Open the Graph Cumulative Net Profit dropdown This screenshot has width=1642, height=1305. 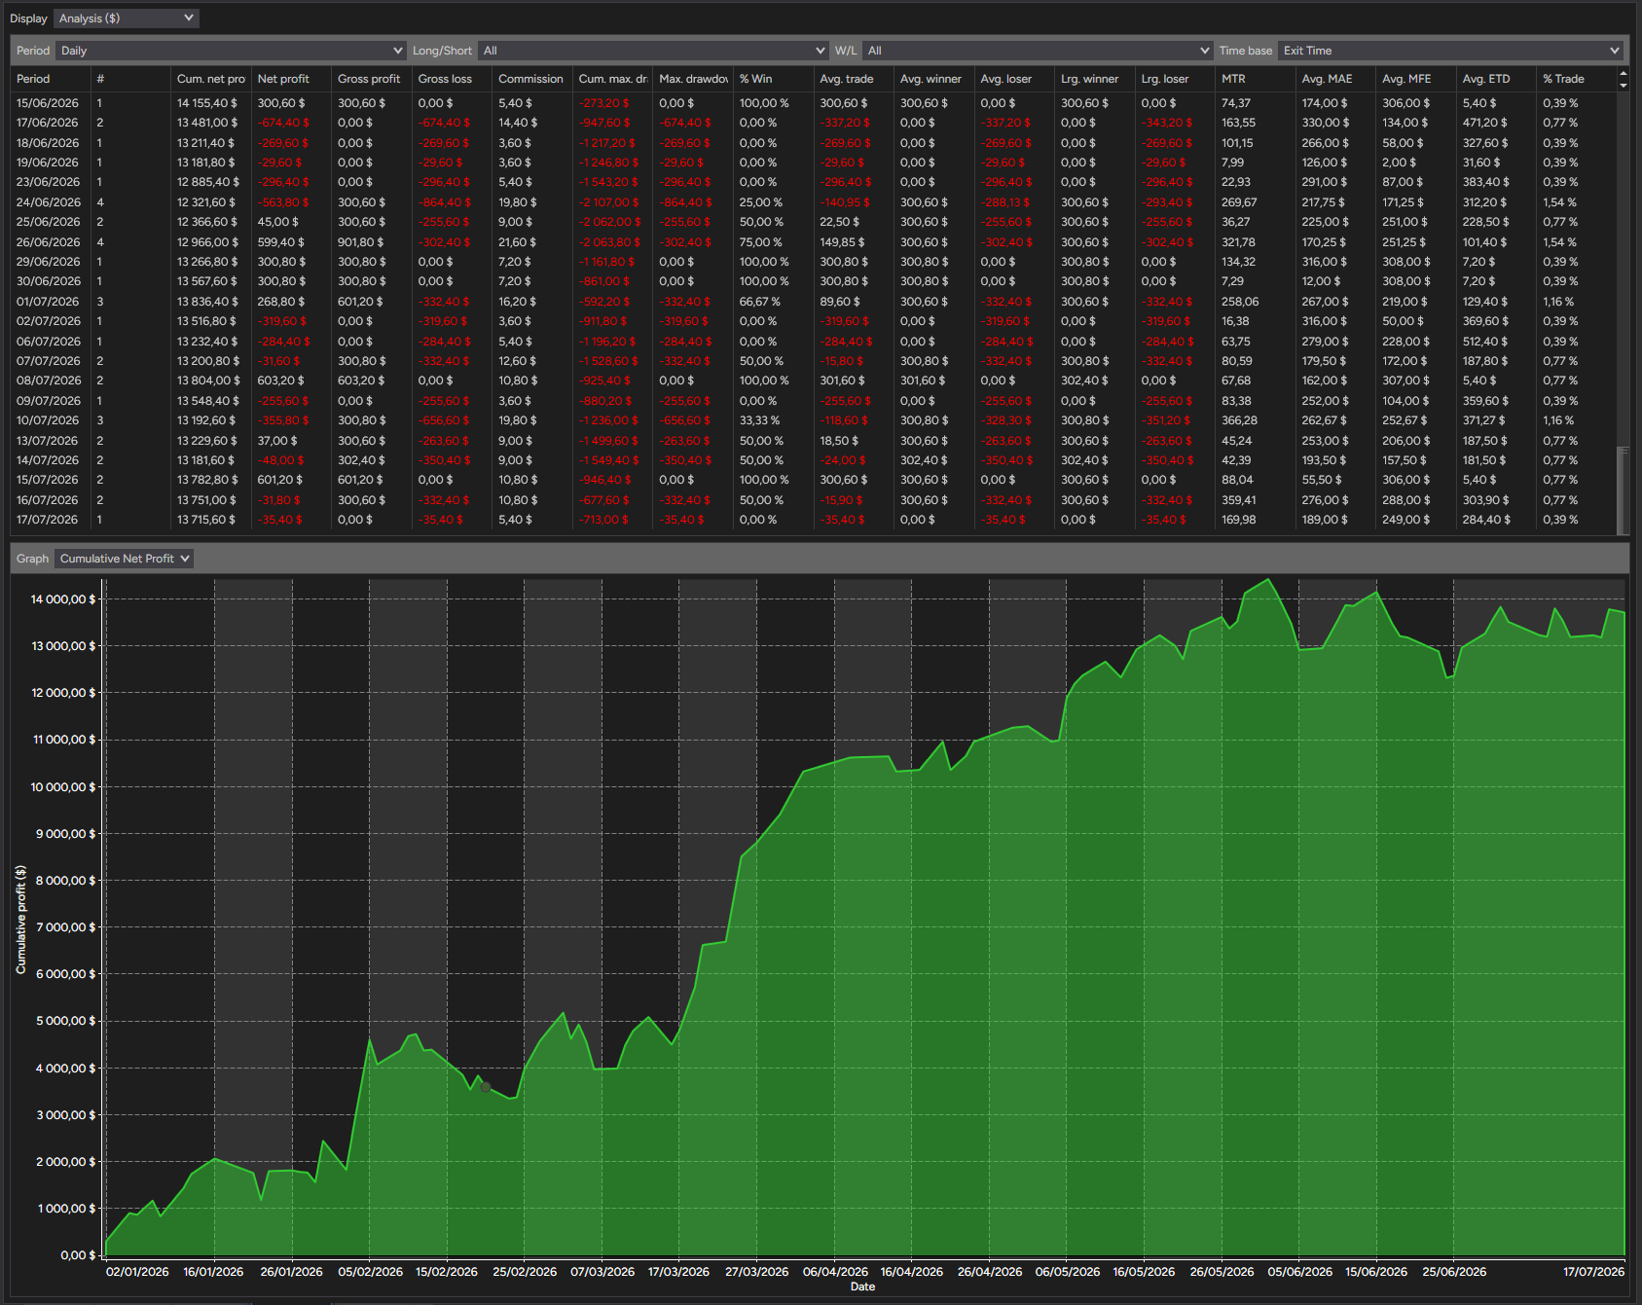coord(124,559)
